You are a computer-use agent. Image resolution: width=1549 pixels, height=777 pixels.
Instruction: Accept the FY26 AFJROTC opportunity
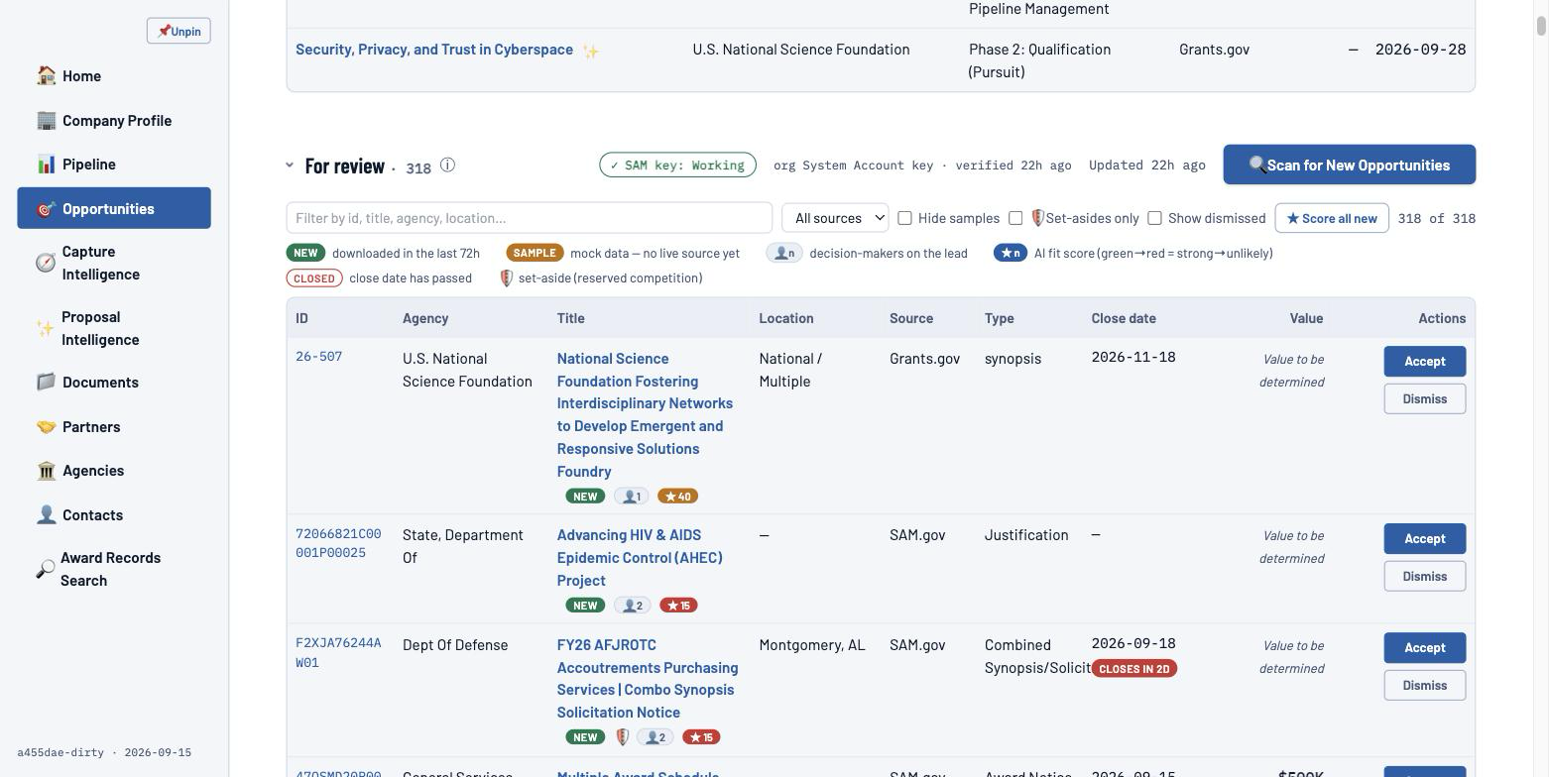click(x=1424, y=647)
